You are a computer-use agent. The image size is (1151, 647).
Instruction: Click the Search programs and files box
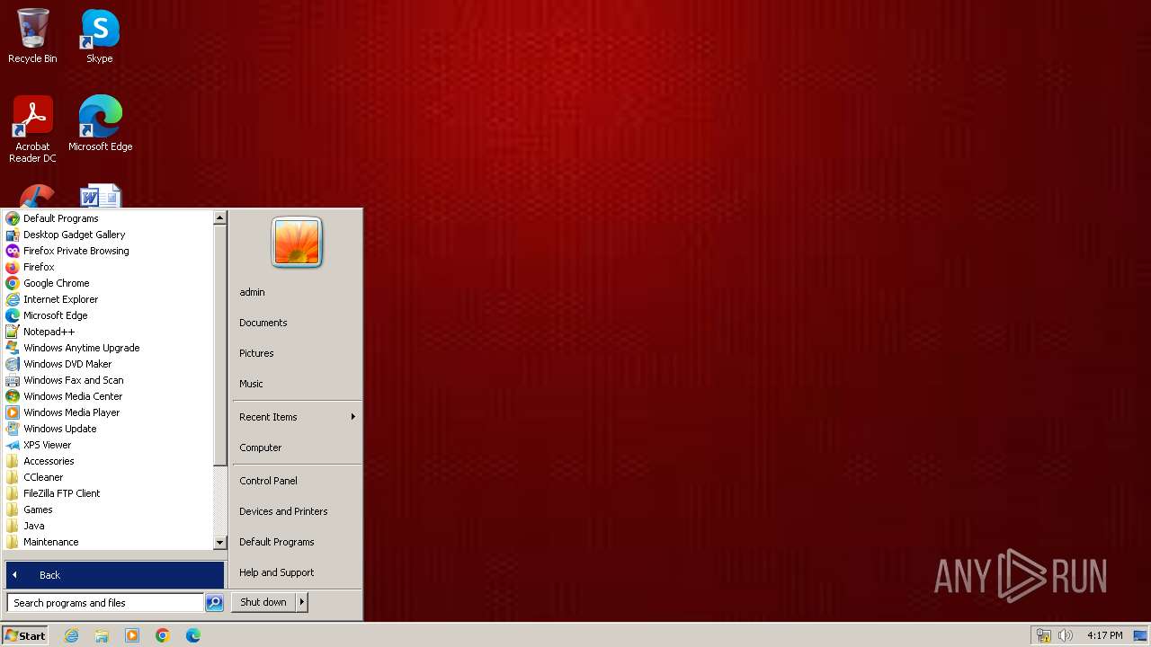tap(105, 603)
